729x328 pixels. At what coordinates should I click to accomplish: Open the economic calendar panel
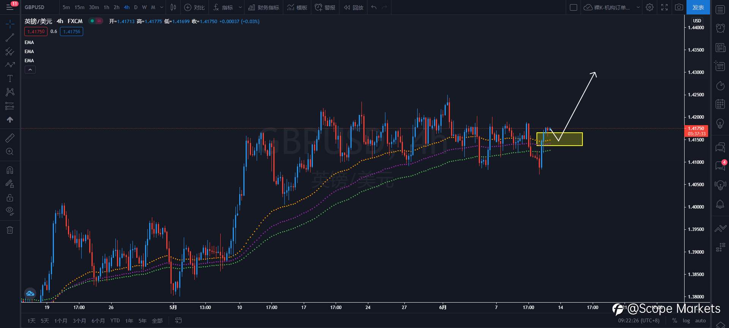[x=720, y=104]
